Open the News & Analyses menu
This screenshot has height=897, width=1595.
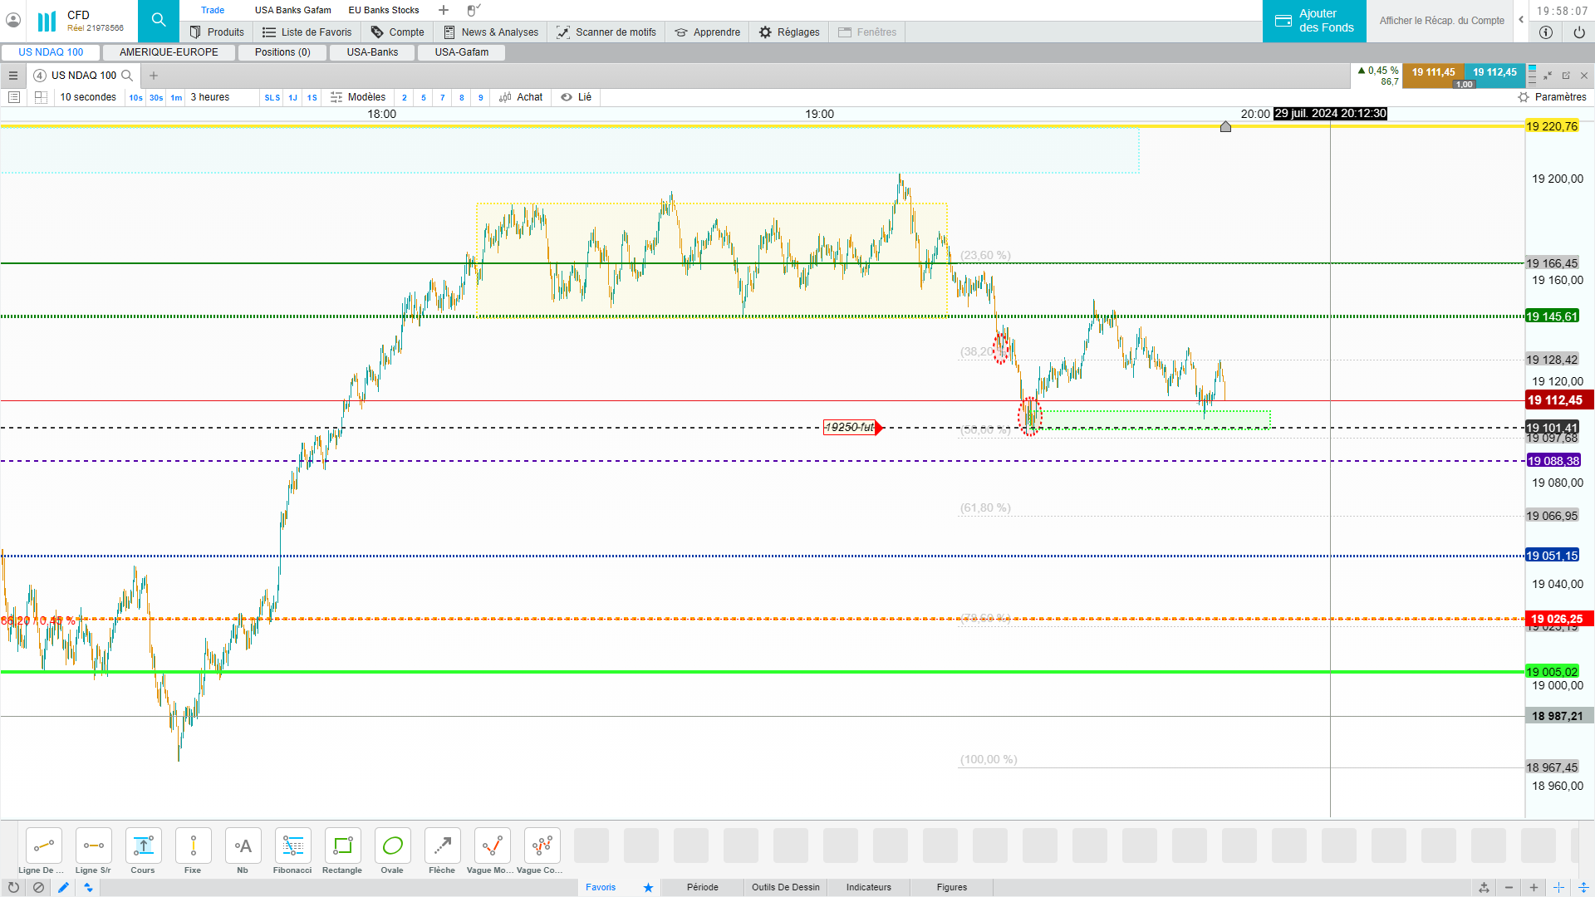point(491,32)
